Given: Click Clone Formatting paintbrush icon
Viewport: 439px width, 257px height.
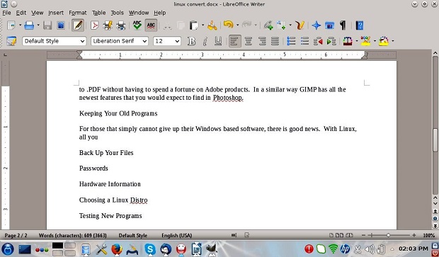Looking at the screenshot, I should 212,25.
